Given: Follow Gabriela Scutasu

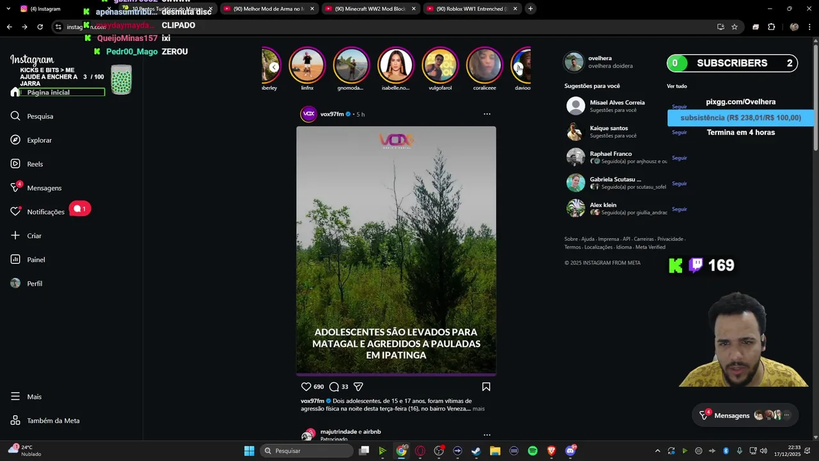Looking at the screenshot, I should (x=679, y=184).
